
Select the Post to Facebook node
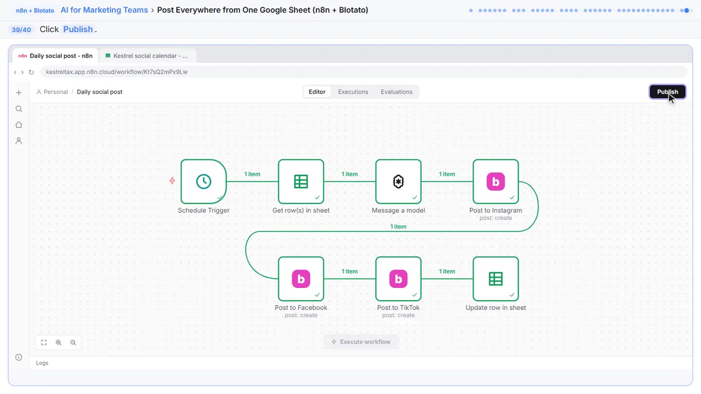(301, 279)
